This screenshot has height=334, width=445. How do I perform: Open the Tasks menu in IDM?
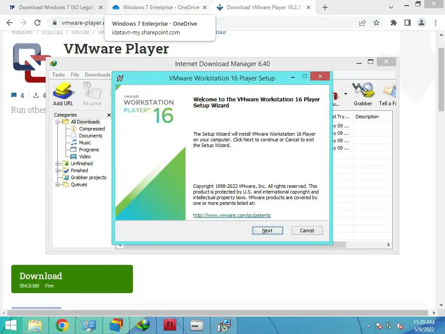pos(59,75)
